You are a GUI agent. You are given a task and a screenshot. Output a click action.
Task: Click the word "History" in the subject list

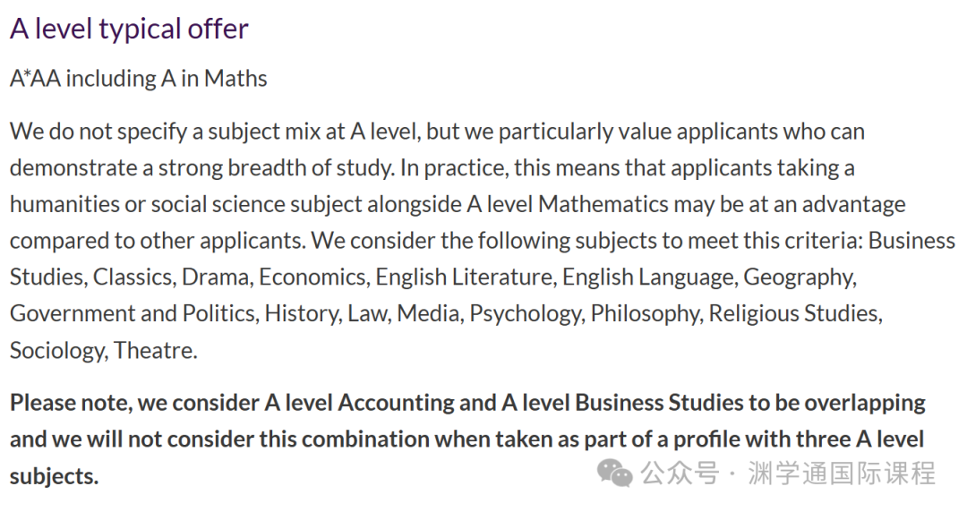click(x=298, y=313)
